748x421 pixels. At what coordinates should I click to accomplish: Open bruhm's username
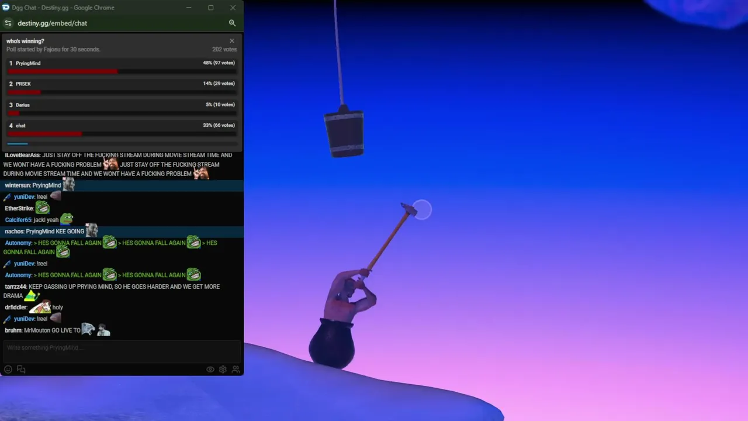[13, 330]
